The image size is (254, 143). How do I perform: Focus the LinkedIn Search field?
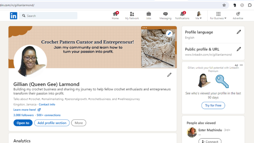click(x=48, y=16)
